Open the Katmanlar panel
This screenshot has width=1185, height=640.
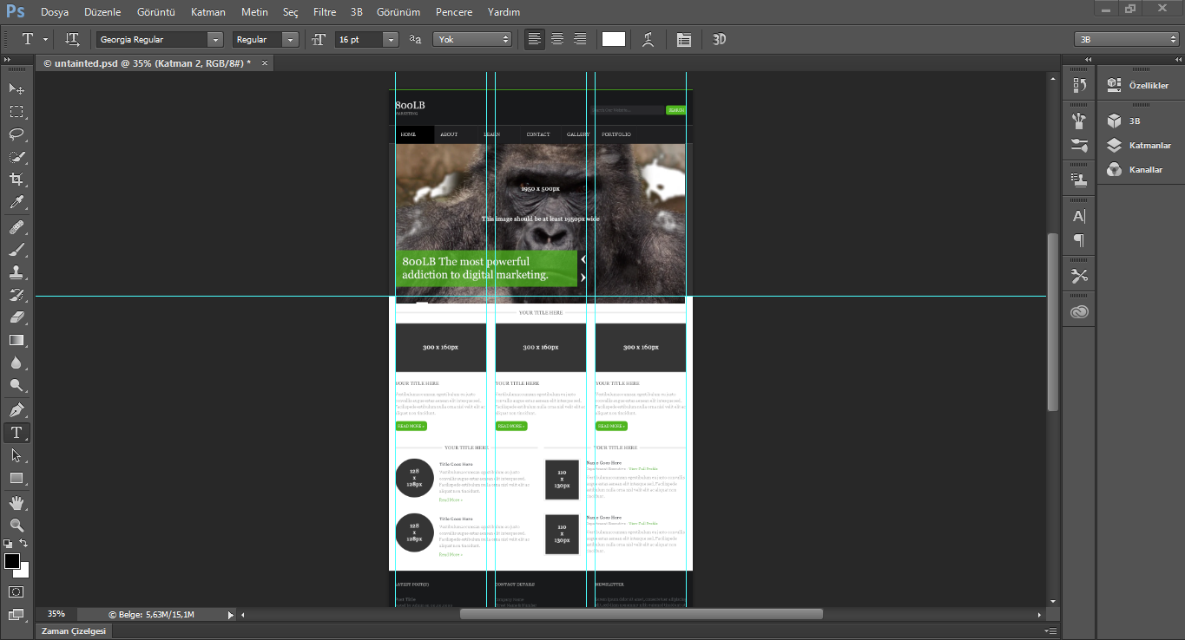(1139, 146)
